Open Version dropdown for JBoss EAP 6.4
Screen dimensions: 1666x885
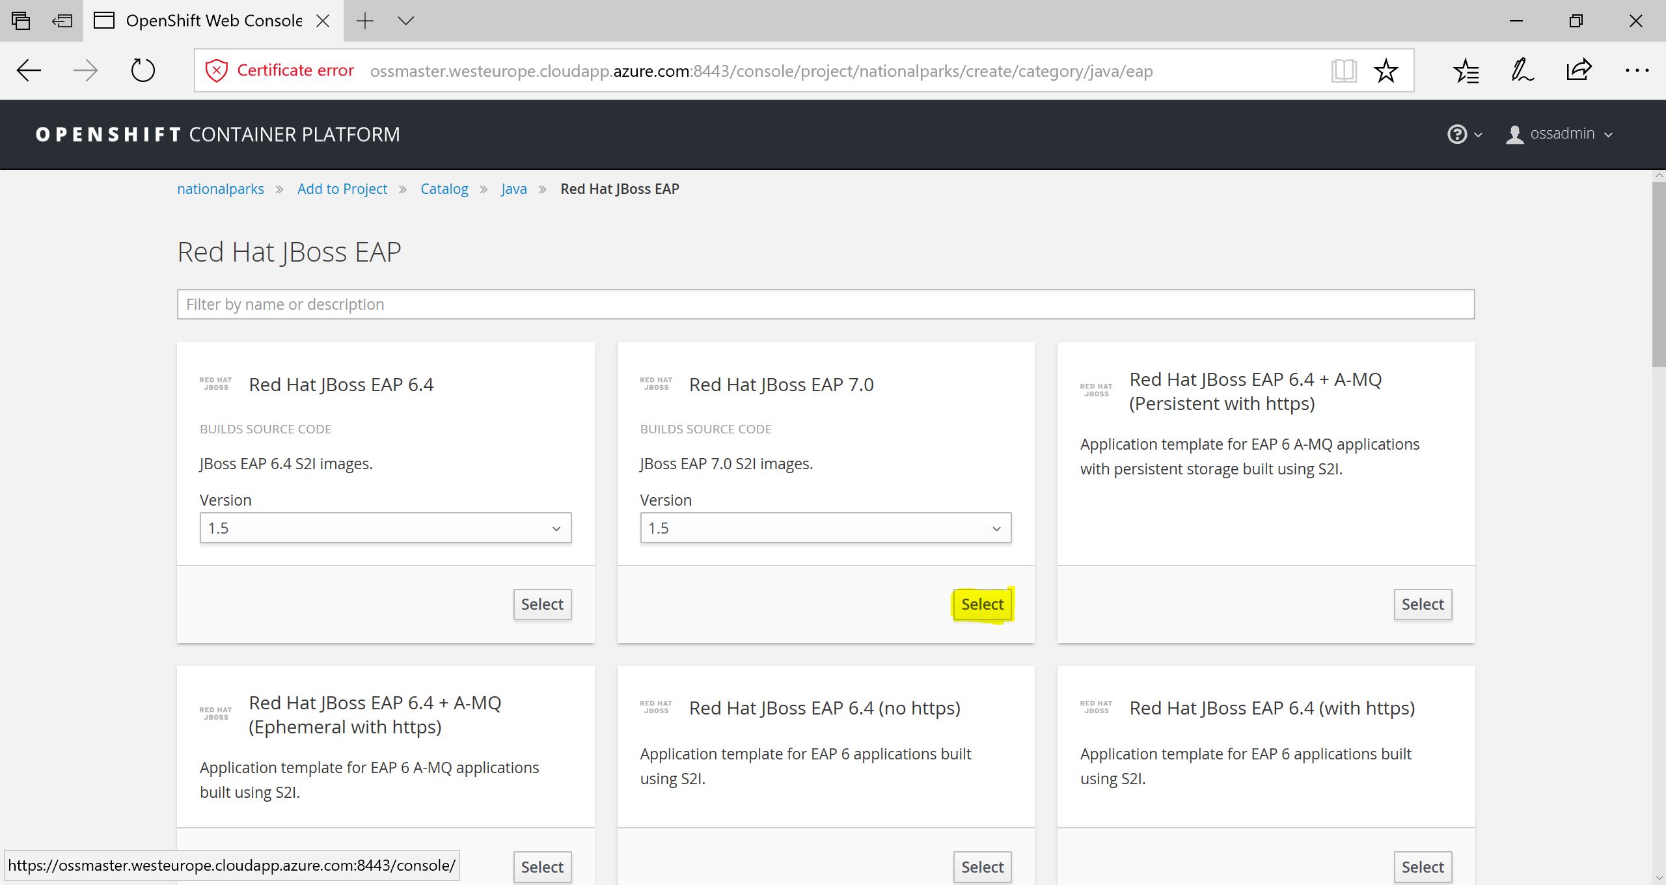385,528
